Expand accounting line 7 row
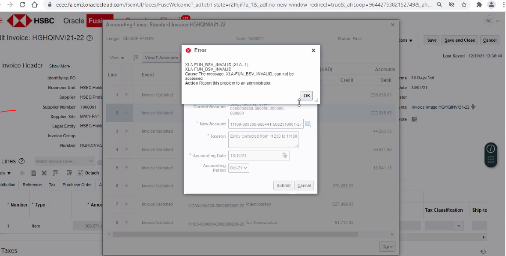The image size is (506, 256). coord(126,204)
